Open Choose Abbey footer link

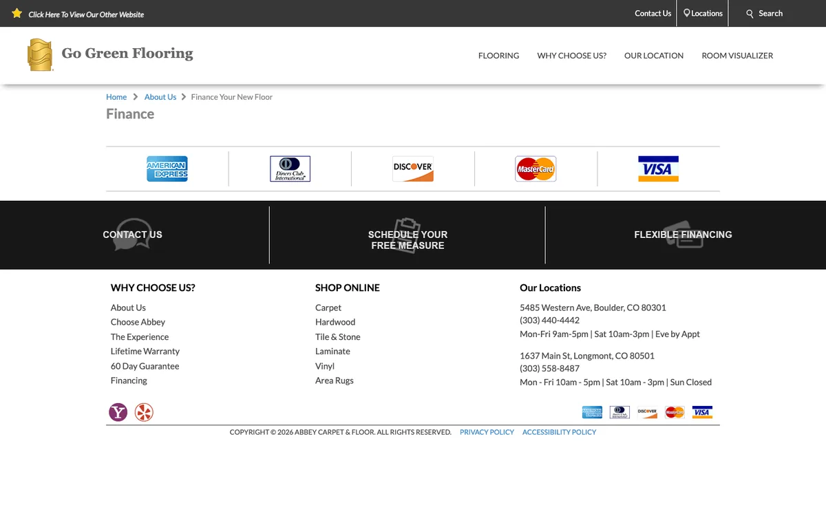pos(138,322)
